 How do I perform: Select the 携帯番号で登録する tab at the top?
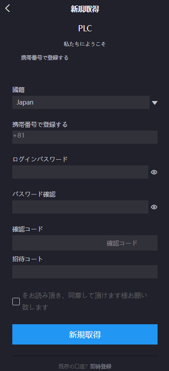pyautogui.click(x=44, y=58)
